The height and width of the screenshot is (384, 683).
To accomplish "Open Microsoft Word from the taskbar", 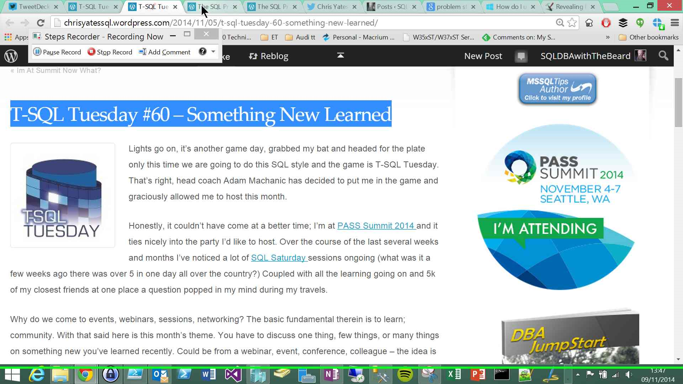I will (x=208, y=374).
